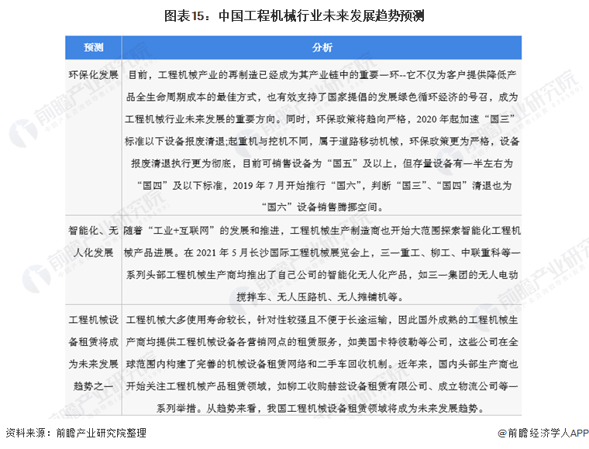Select the 预测 column header
Screen dimensions: 589x449
94,48
